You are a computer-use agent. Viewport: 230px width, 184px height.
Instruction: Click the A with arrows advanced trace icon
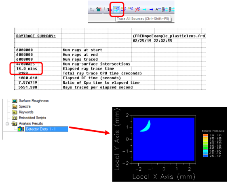(158, 10)
